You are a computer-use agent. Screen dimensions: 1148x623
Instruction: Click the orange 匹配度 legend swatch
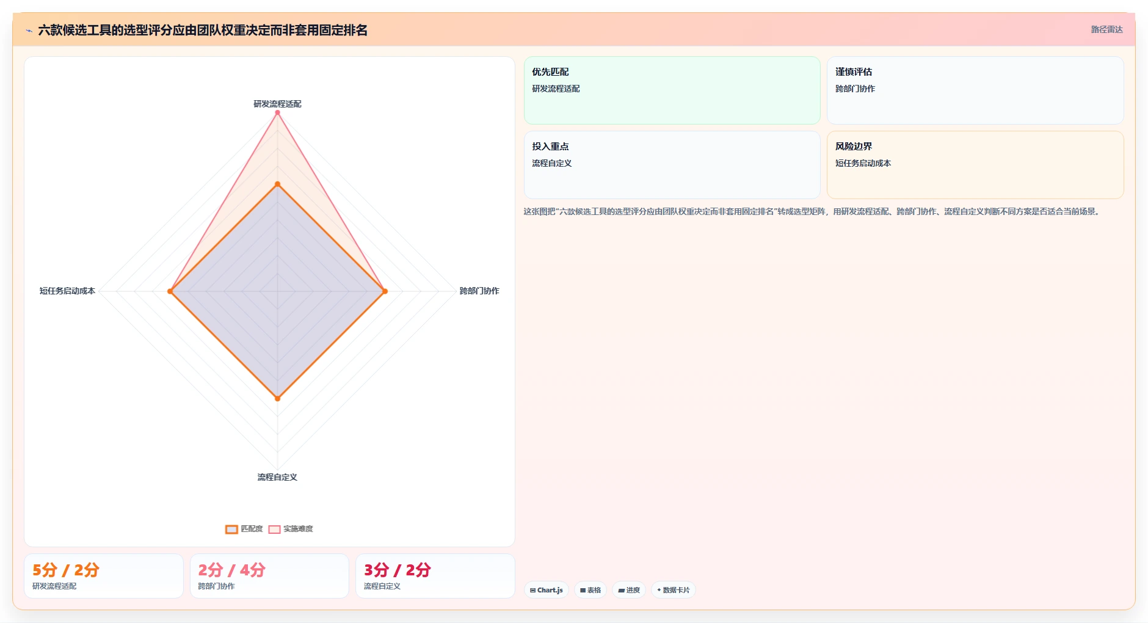point(231,530)
